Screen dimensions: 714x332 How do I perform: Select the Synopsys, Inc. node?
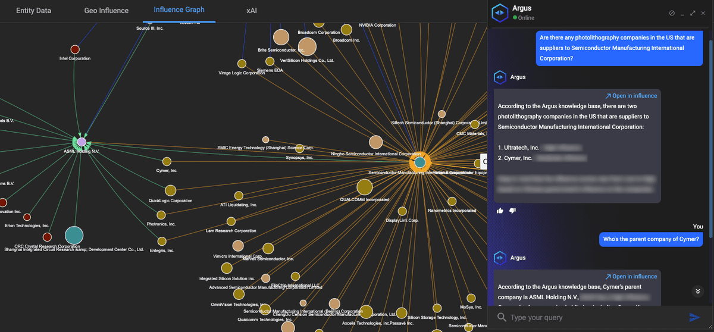(299, 149)
